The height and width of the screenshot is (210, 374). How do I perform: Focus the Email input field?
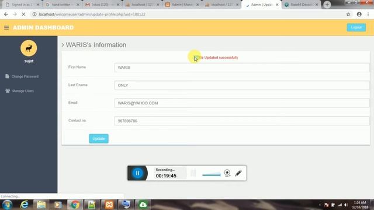[242, 103]
